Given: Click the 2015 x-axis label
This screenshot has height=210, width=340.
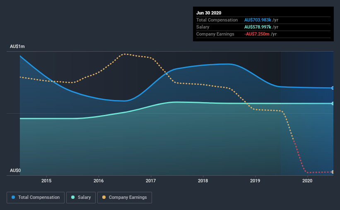Looking at the screenshot, I should 46,181.
